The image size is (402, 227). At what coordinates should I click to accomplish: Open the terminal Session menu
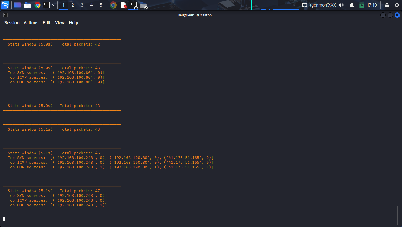point(12,23)
